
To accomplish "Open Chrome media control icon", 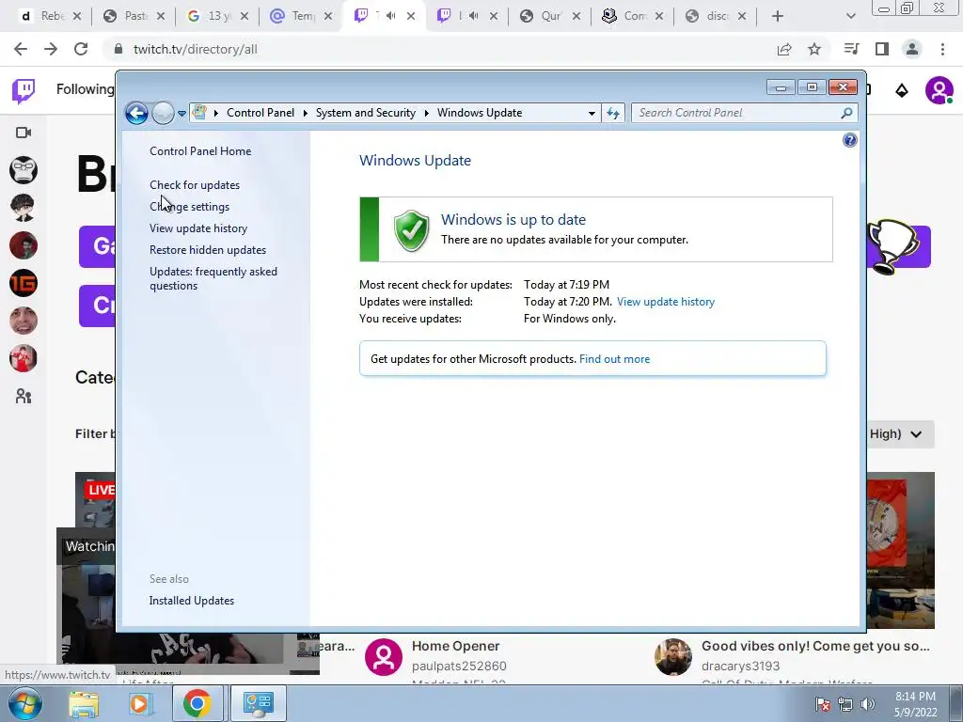I will 851,49.
